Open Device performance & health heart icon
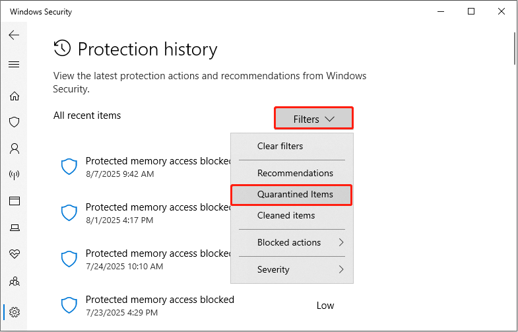Image resolution: width=518 pixels, height=332 pixels. click(x=14, y=254)
